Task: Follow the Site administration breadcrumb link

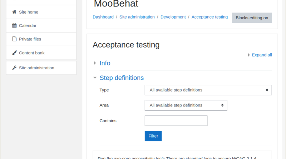Action: (x=137, y=17)
